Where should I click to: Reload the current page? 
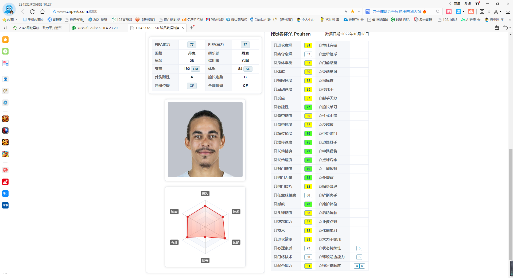coord(32,11)
